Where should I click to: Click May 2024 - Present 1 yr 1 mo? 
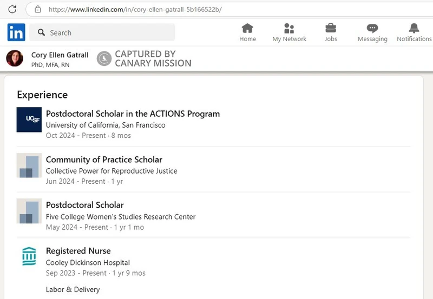coord(95,227)
